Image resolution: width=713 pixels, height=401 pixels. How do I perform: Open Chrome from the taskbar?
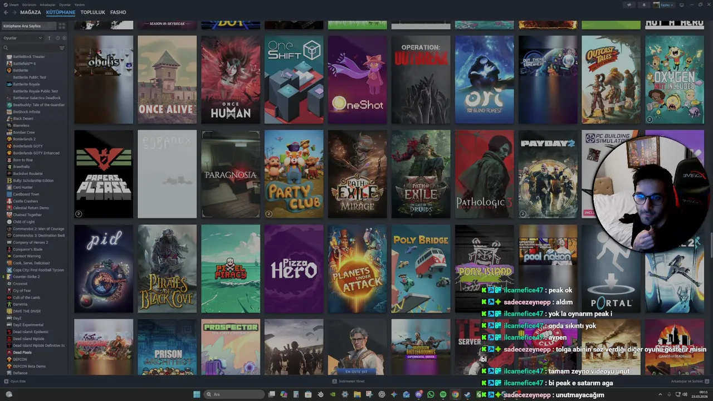[455, 394]
